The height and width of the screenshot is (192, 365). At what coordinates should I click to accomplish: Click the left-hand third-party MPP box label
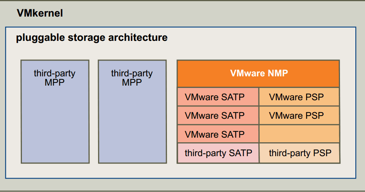pos(55,77)
